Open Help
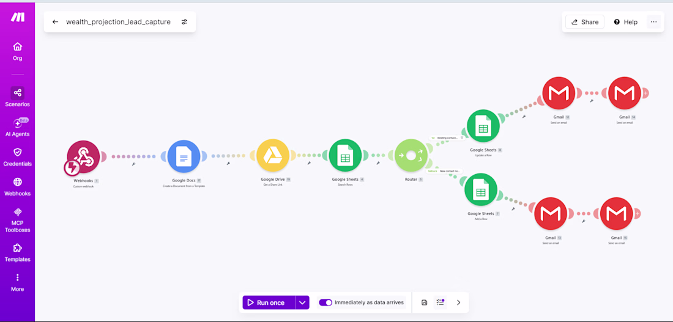Image resolution: width=673 pixels, height=322 pixels. pos(625,22)
